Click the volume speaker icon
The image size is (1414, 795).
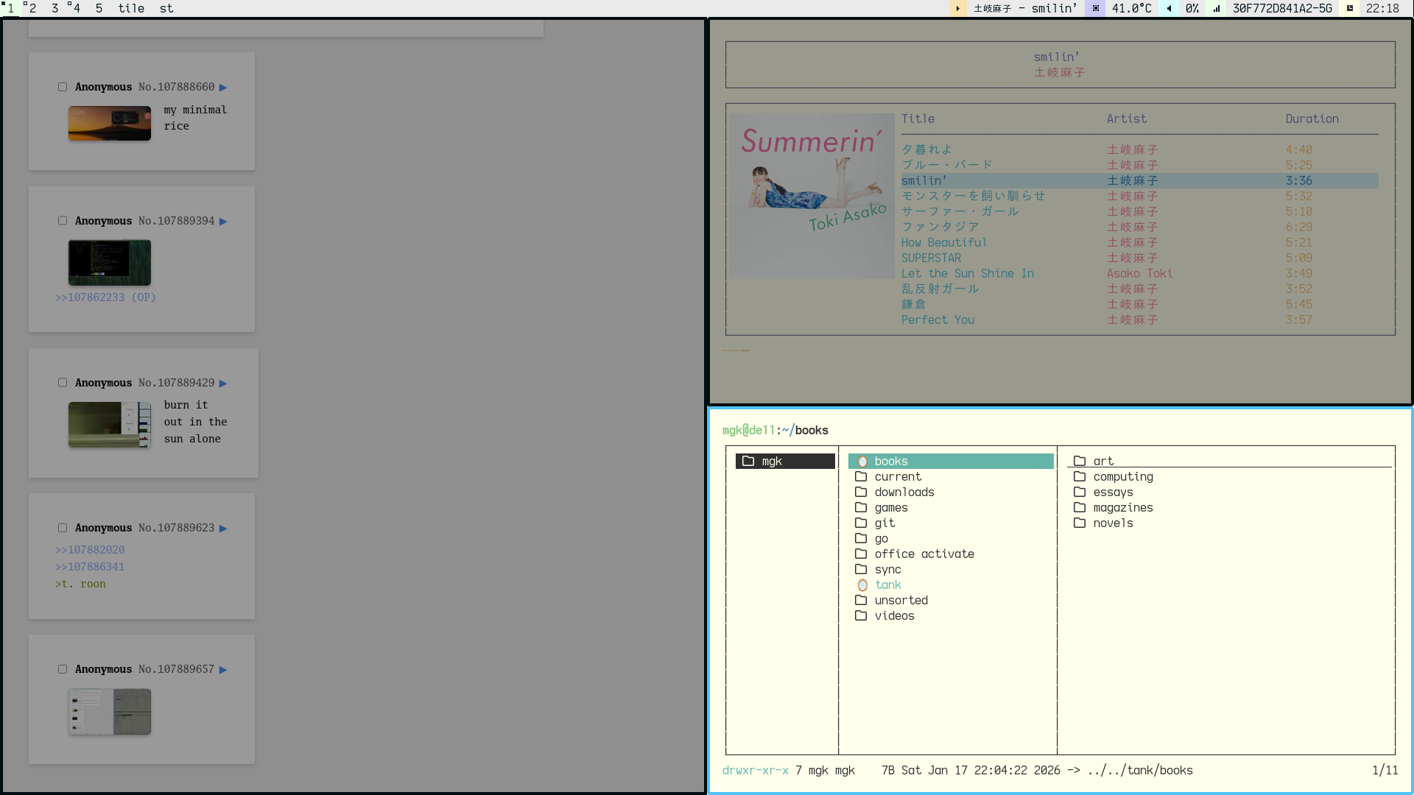pyautogui.click(x=1169, y=8)
